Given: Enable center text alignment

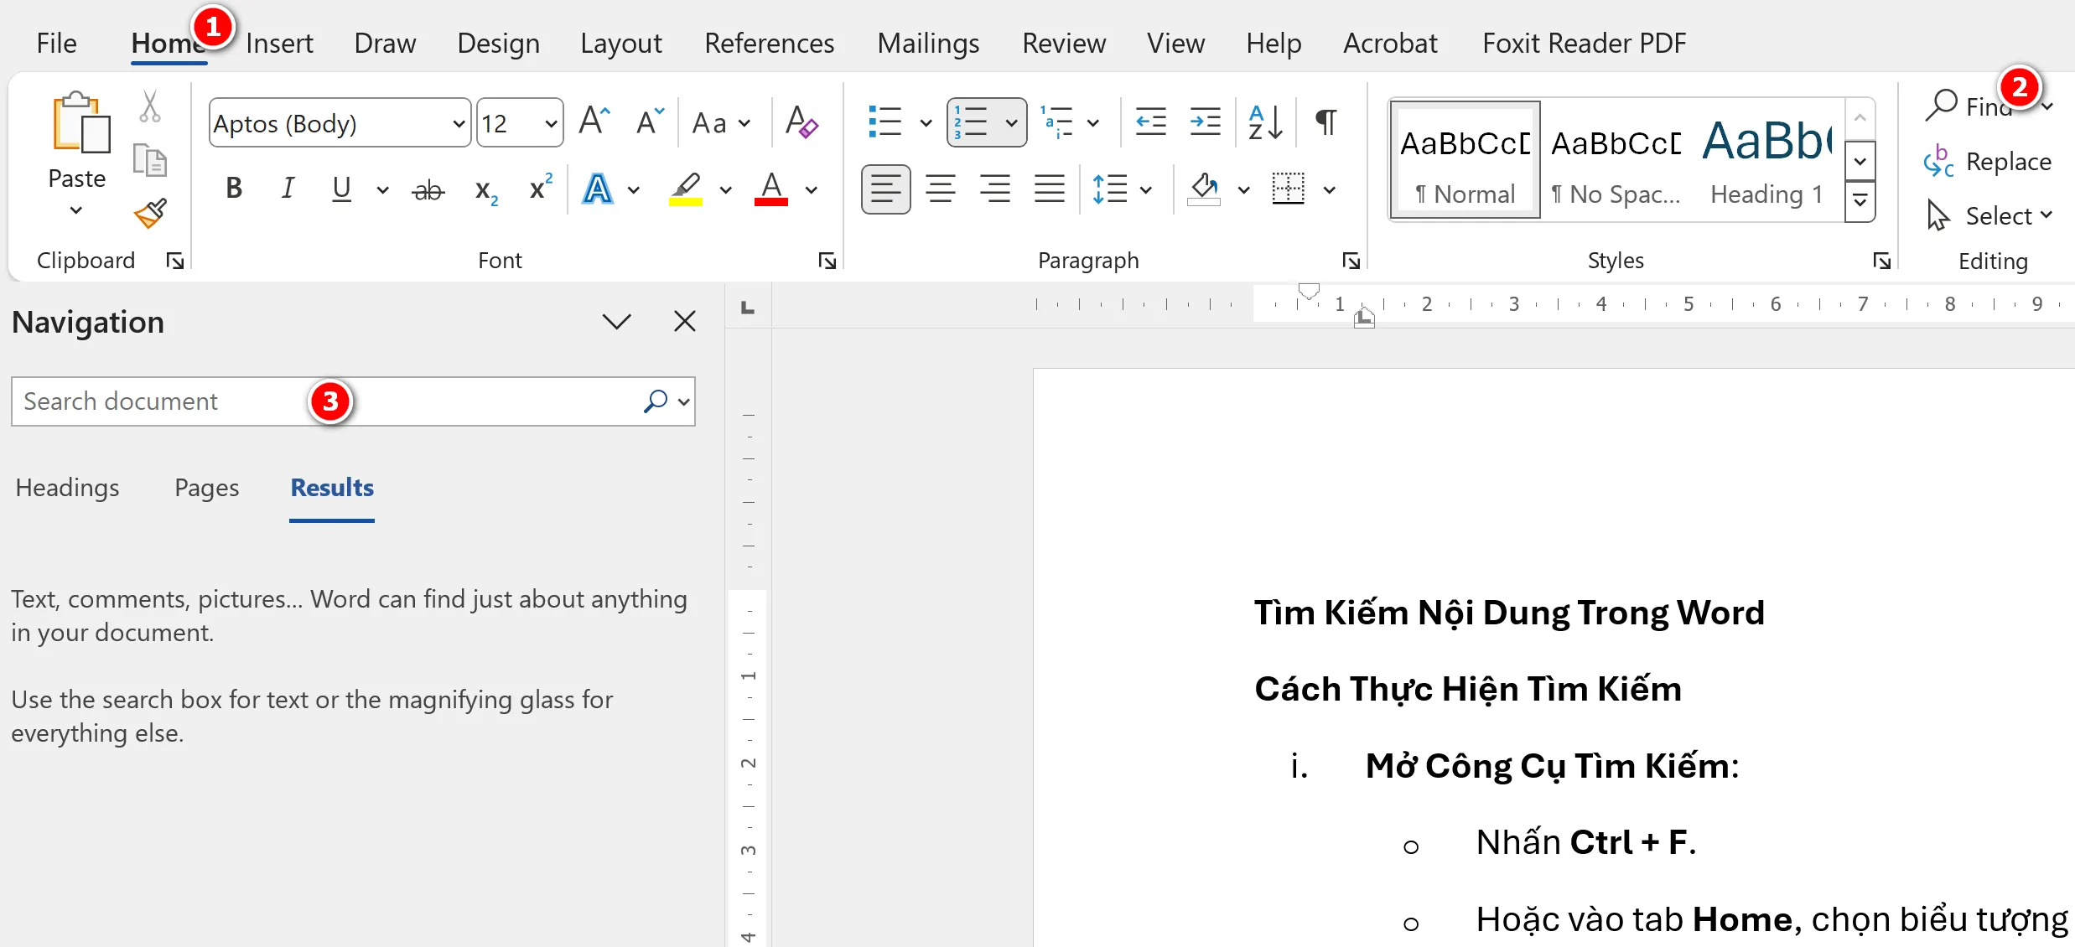Looking at the screenshot, I should tap(941, 189).
